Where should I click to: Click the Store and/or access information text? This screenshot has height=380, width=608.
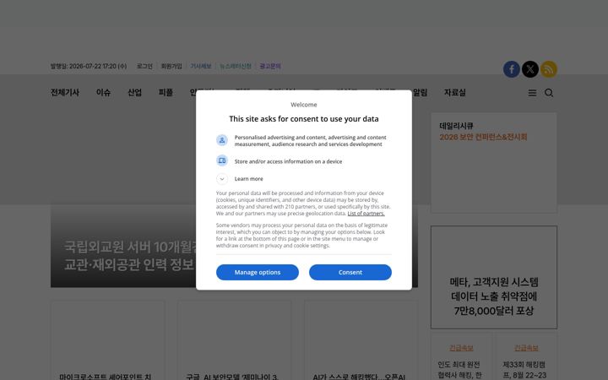point(288,161)
